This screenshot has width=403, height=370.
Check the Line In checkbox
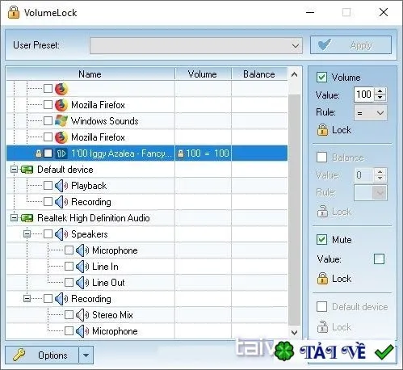click(69, 267)
